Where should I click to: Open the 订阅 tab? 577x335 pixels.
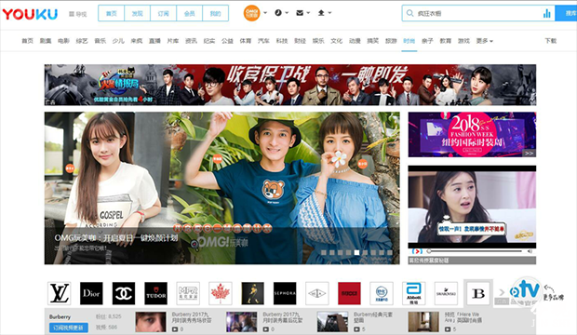164,13
